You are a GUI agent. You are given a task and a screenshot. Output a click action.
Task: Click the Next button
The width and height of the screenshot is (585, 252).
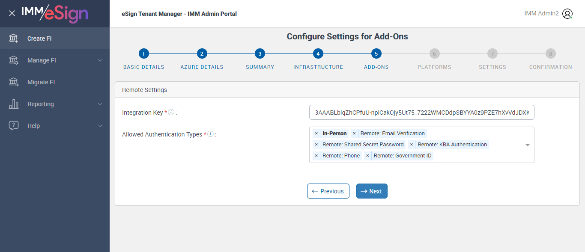point(372,191)
